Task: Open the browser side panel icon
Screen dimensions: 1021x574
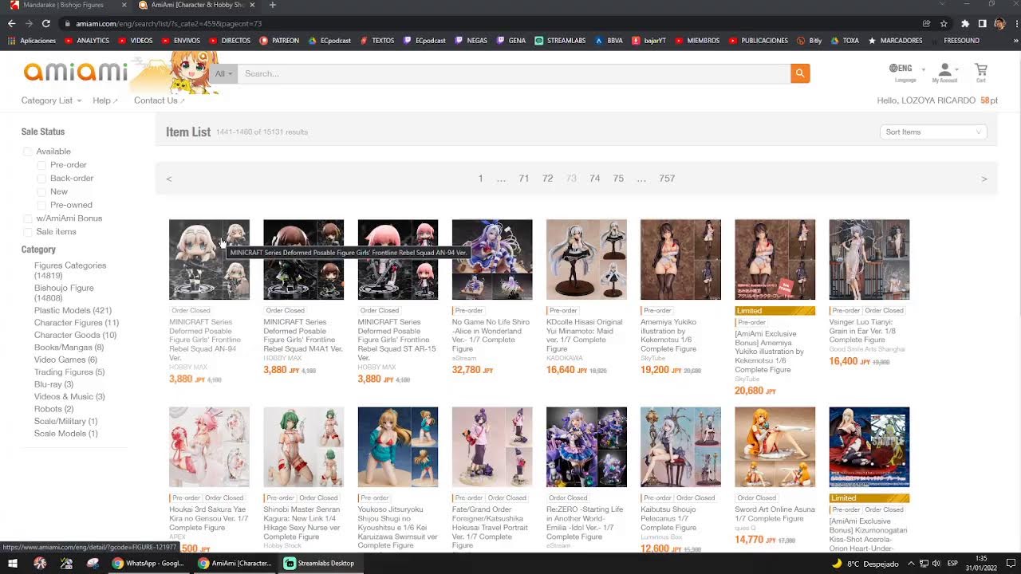Action: (982, 24)
